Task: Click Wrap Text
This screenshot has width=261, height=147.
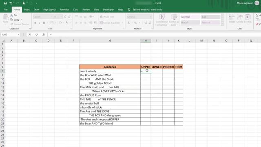Action: click(x=107, y=17)
